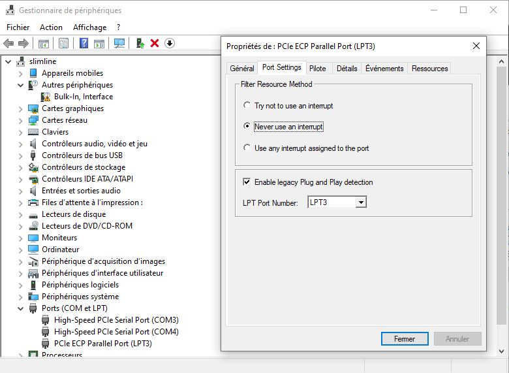Open the Action menu
The width and height of the screenshot is (509, 373).
[x=51, y=27]
